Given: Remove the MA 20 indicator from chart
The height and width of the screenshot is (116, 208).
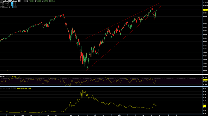Looking at the screenshot, I should click(x=15, y=3).
